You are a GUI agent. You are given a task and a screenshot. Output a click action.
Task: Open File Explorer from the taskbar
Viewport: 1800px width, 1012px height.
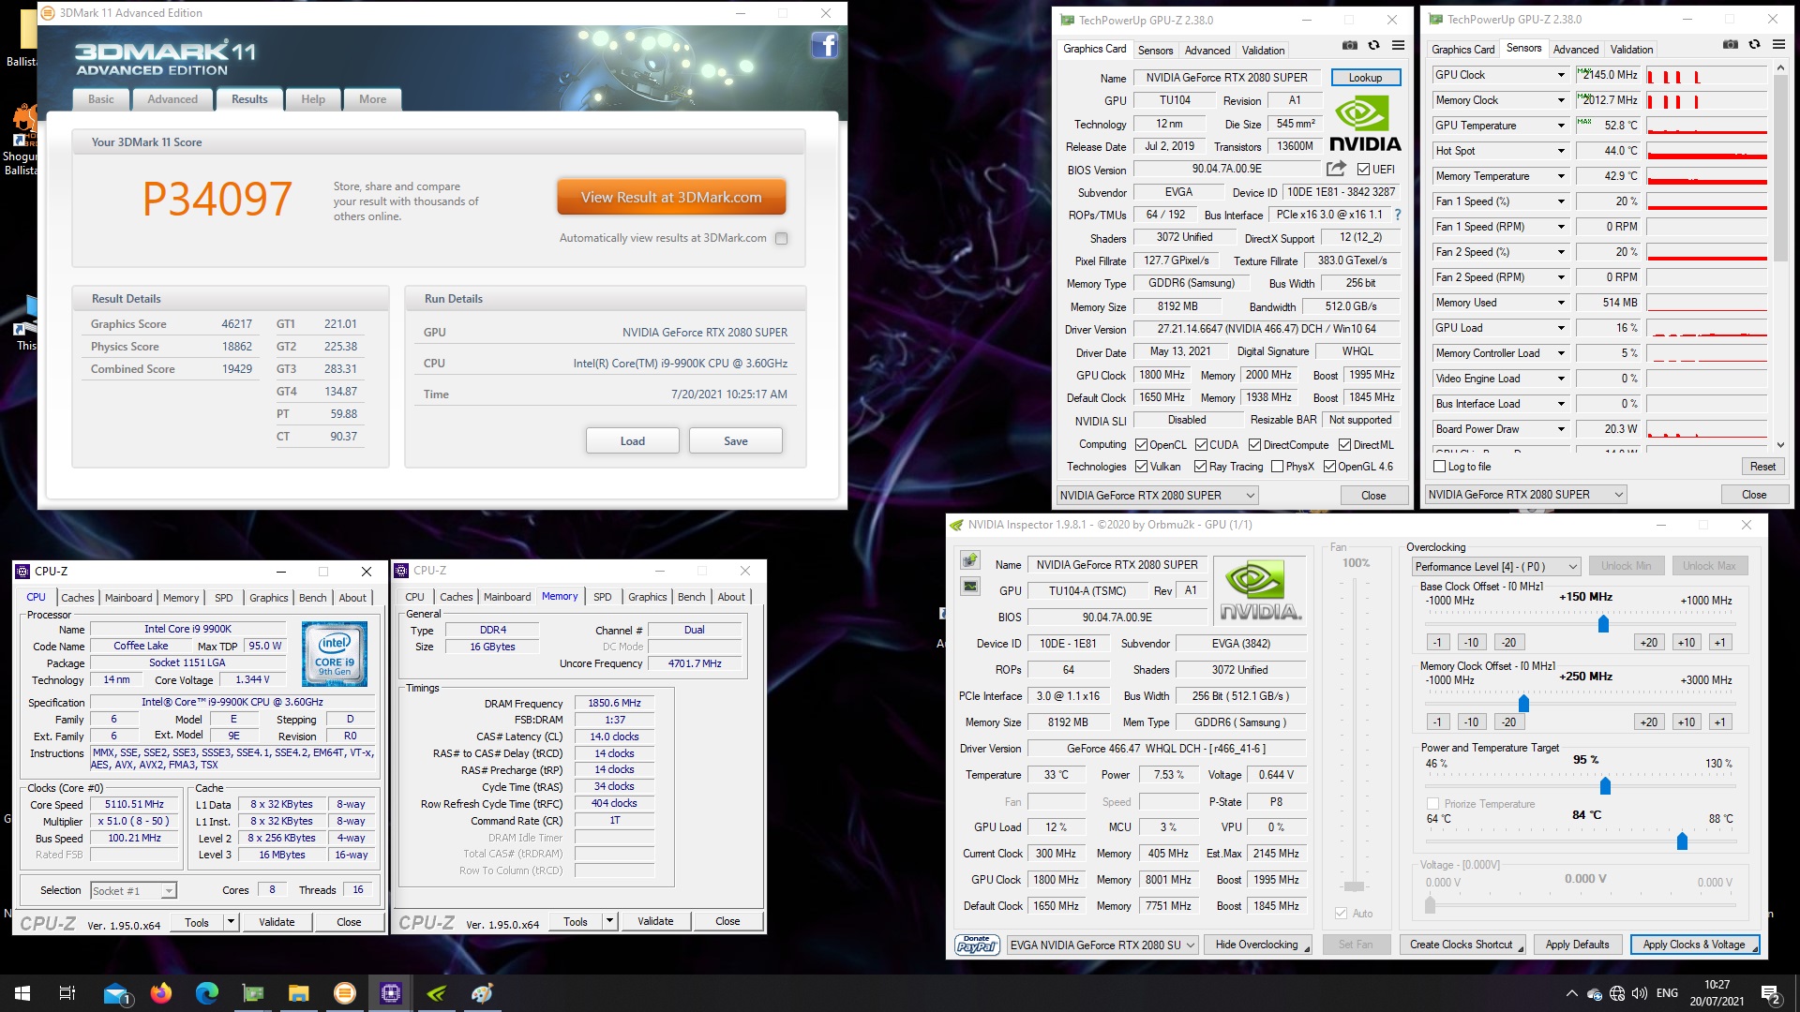pyautogui.click(x=298, y=993)
